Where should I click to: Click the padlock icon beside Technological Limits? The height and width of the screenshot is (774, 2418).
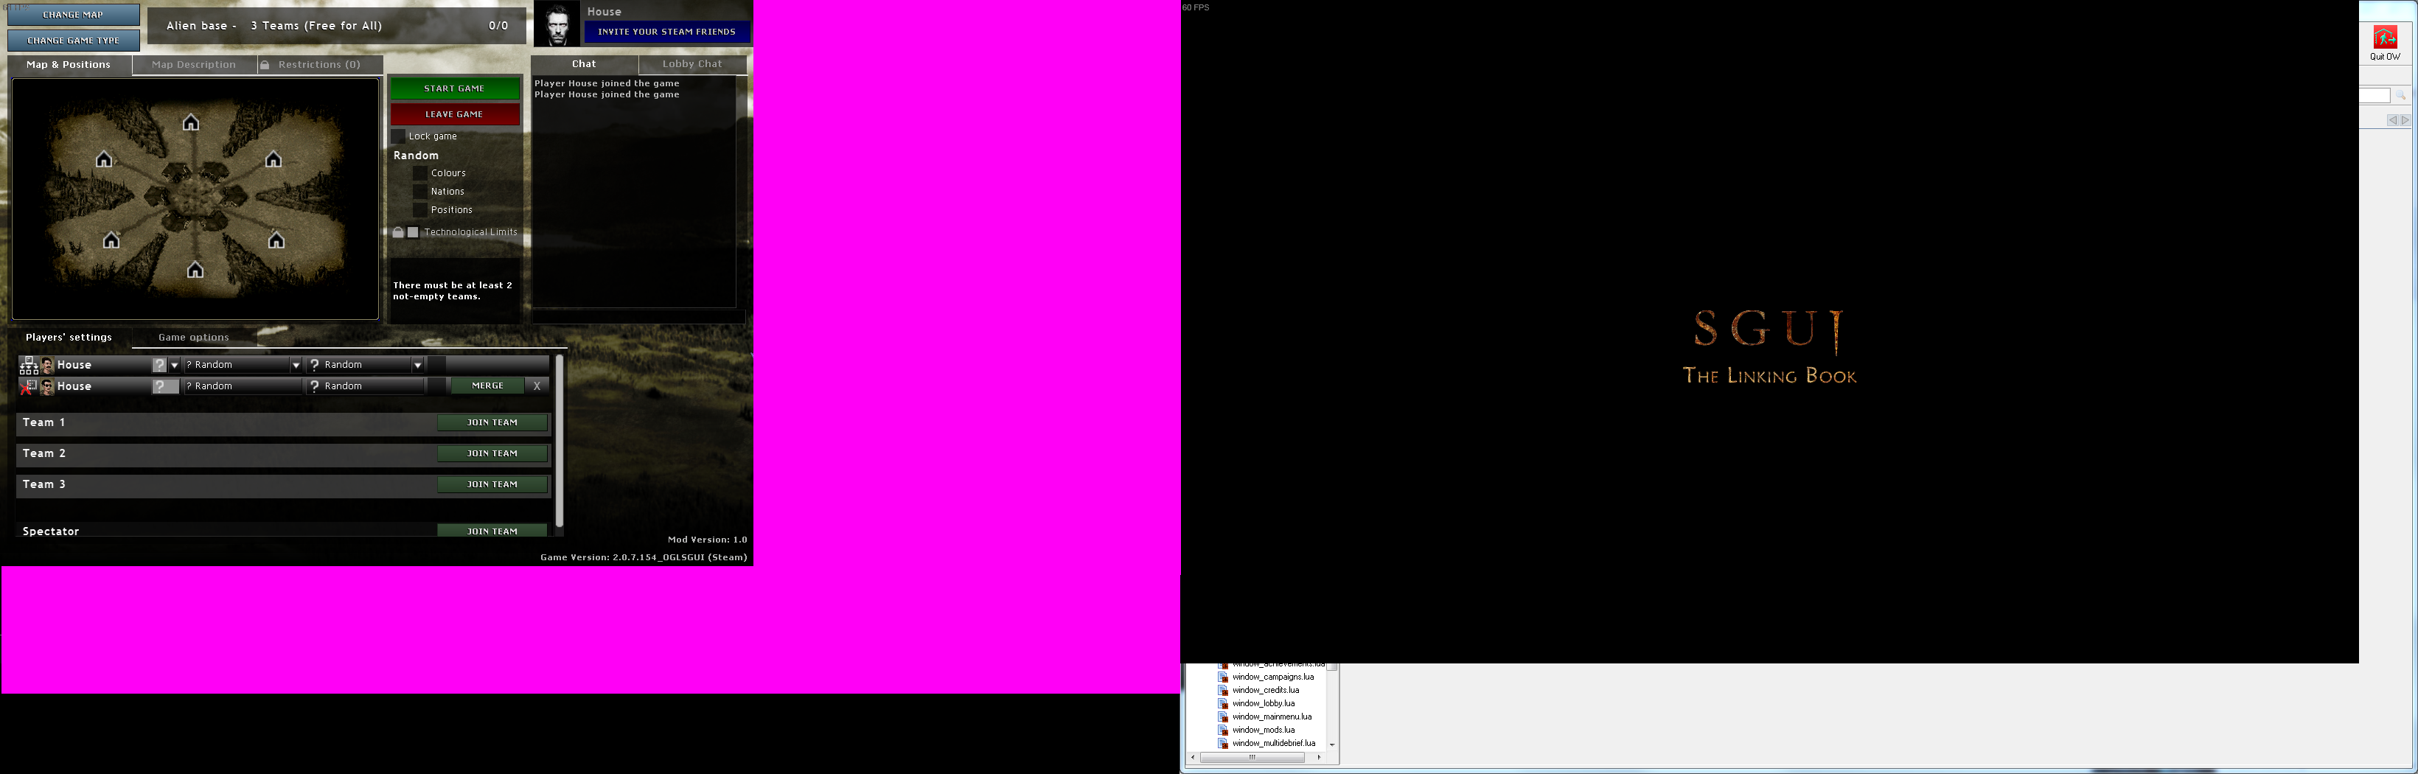click(x=398, y=231)
